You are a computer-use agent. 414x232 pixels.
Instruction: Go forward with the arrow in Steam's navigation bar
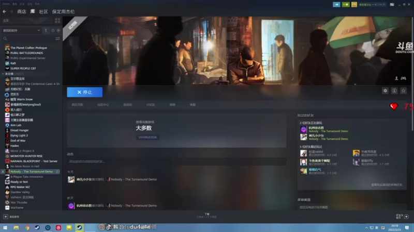coord(11,11)
